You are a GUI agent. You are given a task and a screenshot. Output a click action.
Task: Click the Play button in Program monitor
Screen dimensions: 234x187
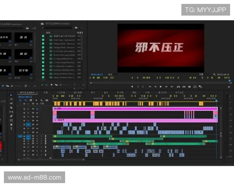tap(161, 86)
